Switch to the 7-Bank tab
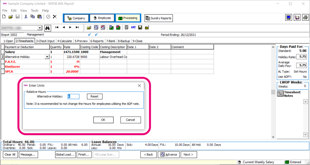The height and width of the screenshot is (165, 310). (x=111, y=41)
